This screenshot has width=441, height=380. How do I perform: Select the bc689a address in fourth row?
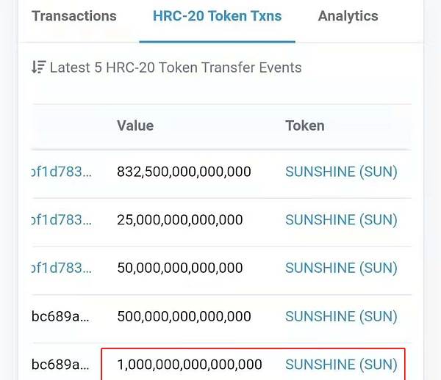[x=60, y=316]
